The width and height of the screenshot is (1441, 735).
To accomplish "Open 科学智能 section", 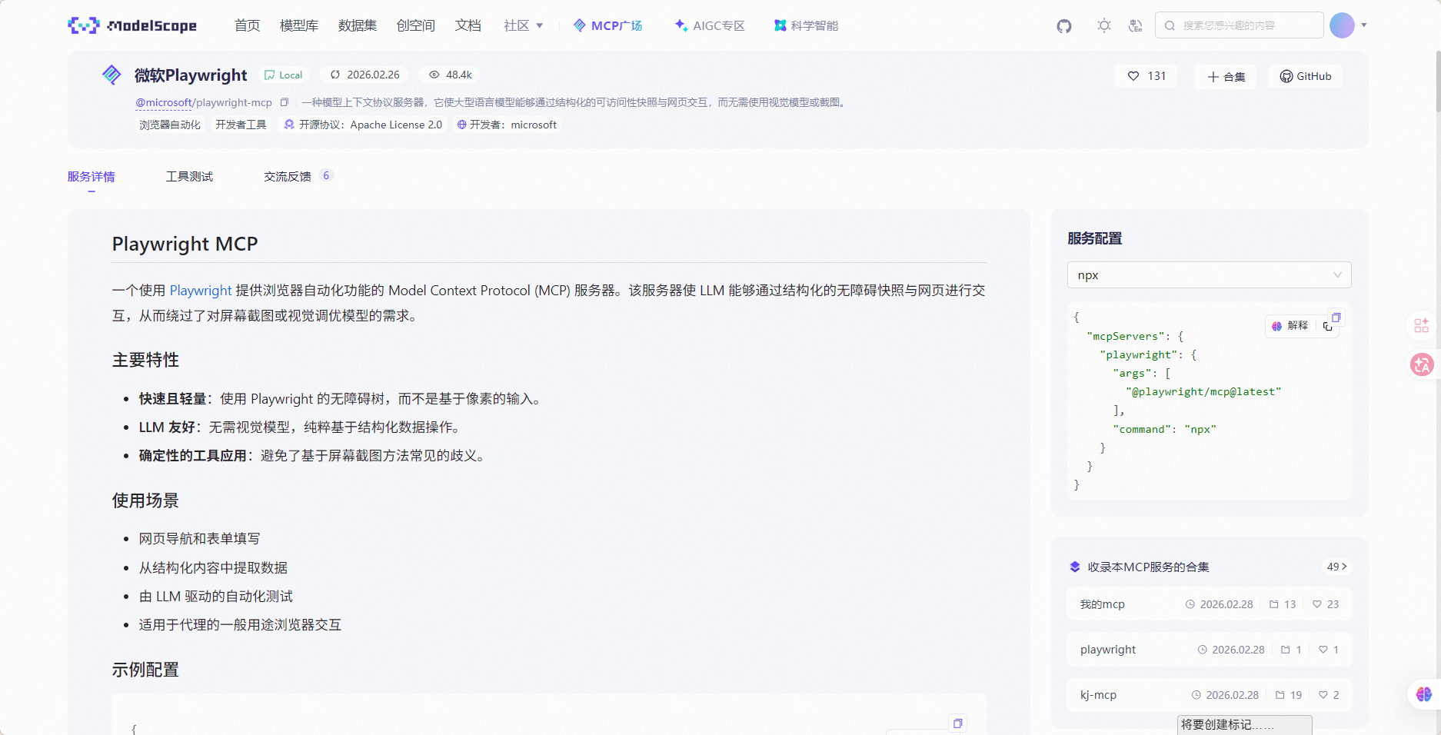I will click(x=806, y=25).
